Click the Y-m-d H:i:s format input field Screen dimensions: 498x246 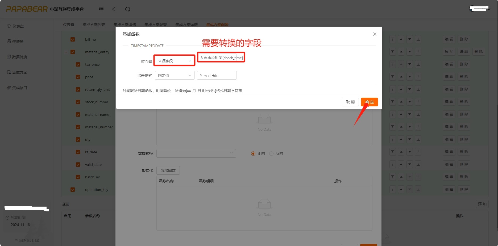click(x=217, y=76)
